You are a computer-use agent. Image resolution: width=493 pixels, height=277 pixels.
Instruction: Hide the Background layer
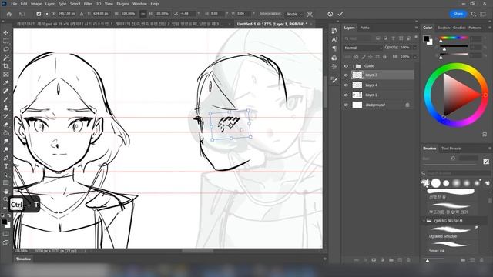click(x=346, y=105)
